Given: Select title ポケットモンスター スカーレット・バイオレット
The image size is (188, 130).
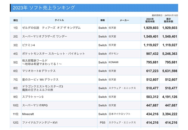Looking at the screenshot, I should [54, 54].
